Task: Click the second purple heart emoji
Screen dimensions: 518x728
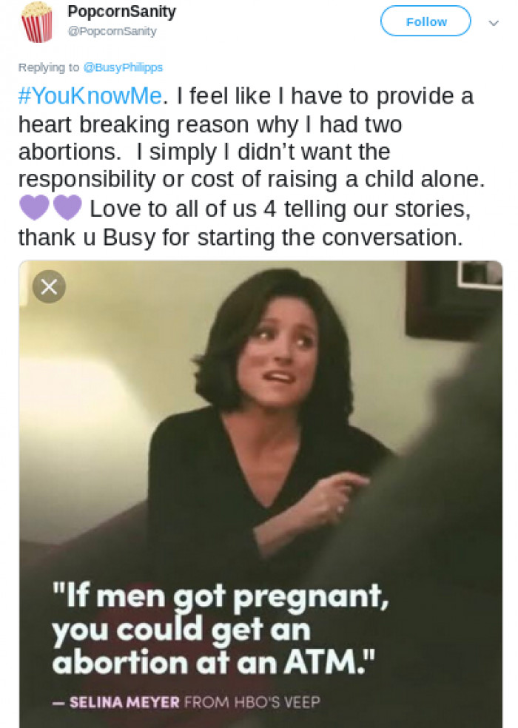Action: tap(67, 207)
